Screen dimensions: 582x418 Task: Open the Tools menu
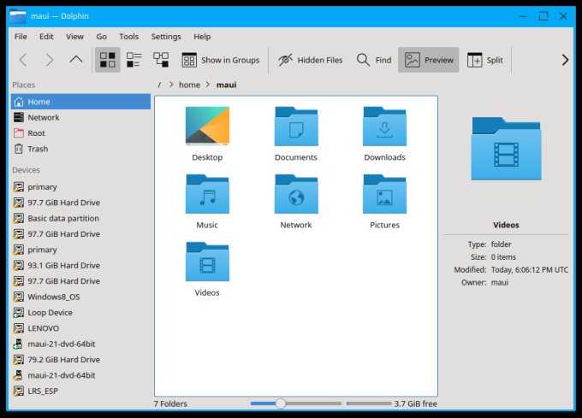coord(128,37)
